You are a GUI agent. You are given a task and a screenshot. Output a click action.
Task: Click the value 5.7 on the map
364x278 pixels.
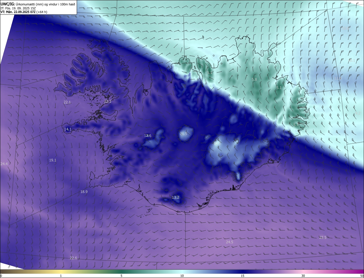(x=296, y=125)
